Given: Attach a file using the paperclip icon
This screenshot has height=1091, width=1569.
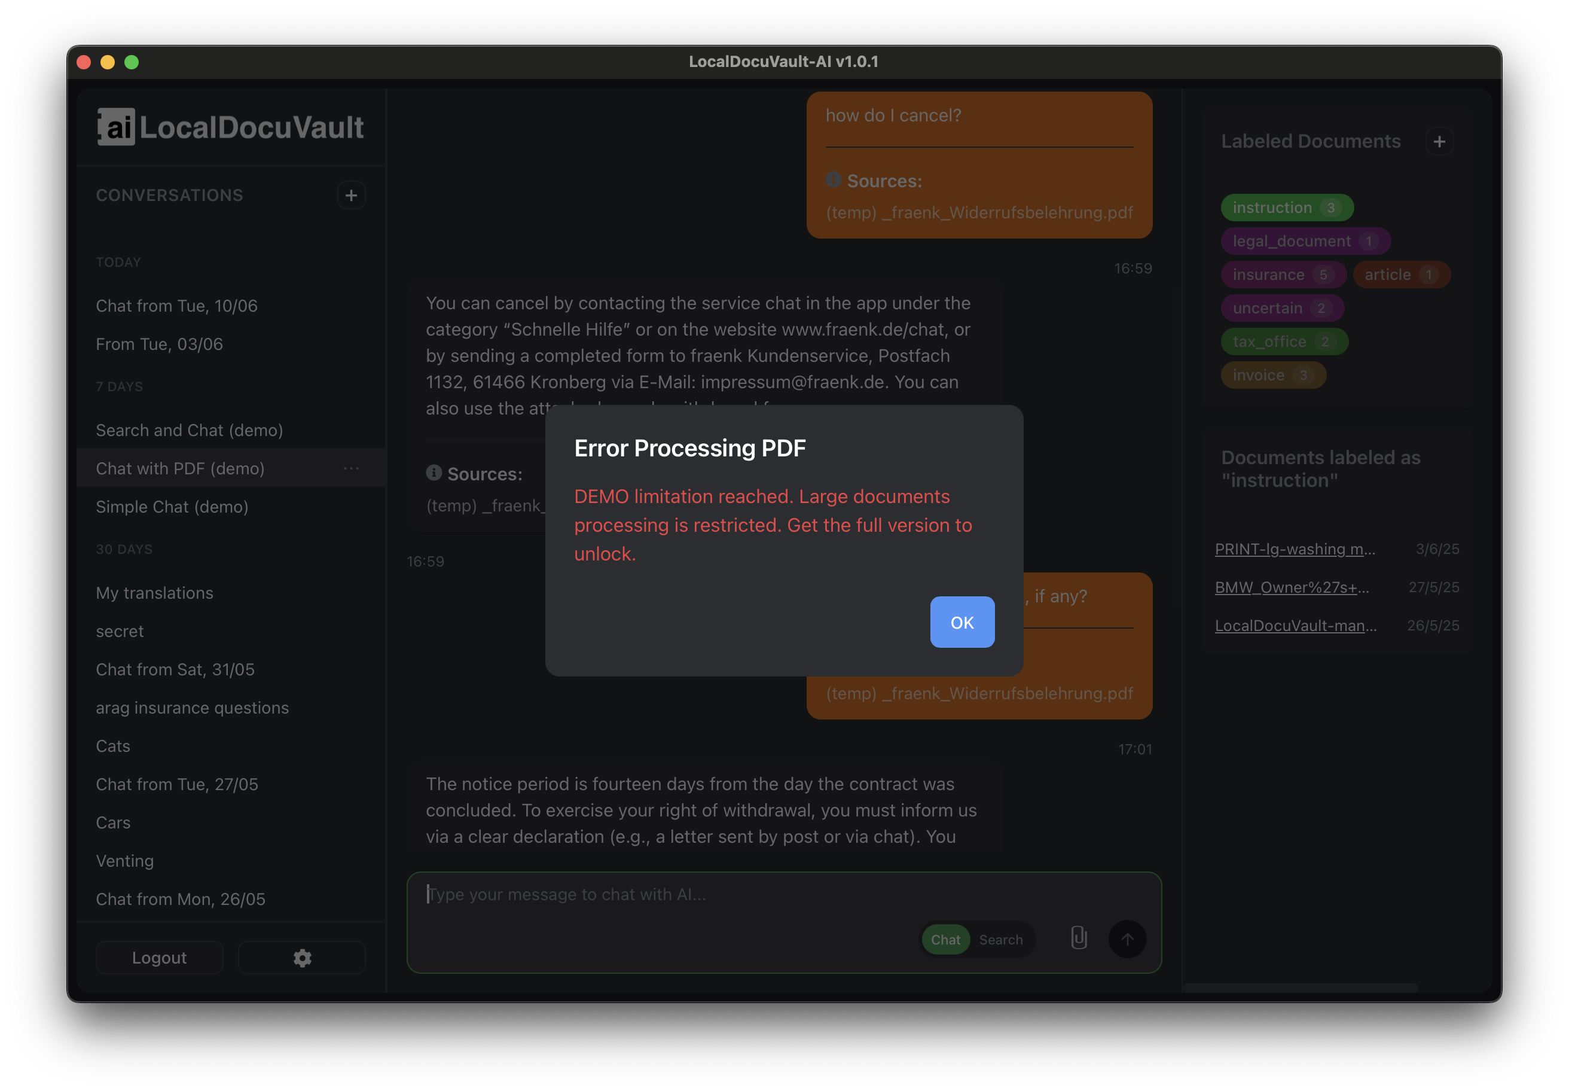Looking at the screenshot, I should click(x=1079, y=938).
